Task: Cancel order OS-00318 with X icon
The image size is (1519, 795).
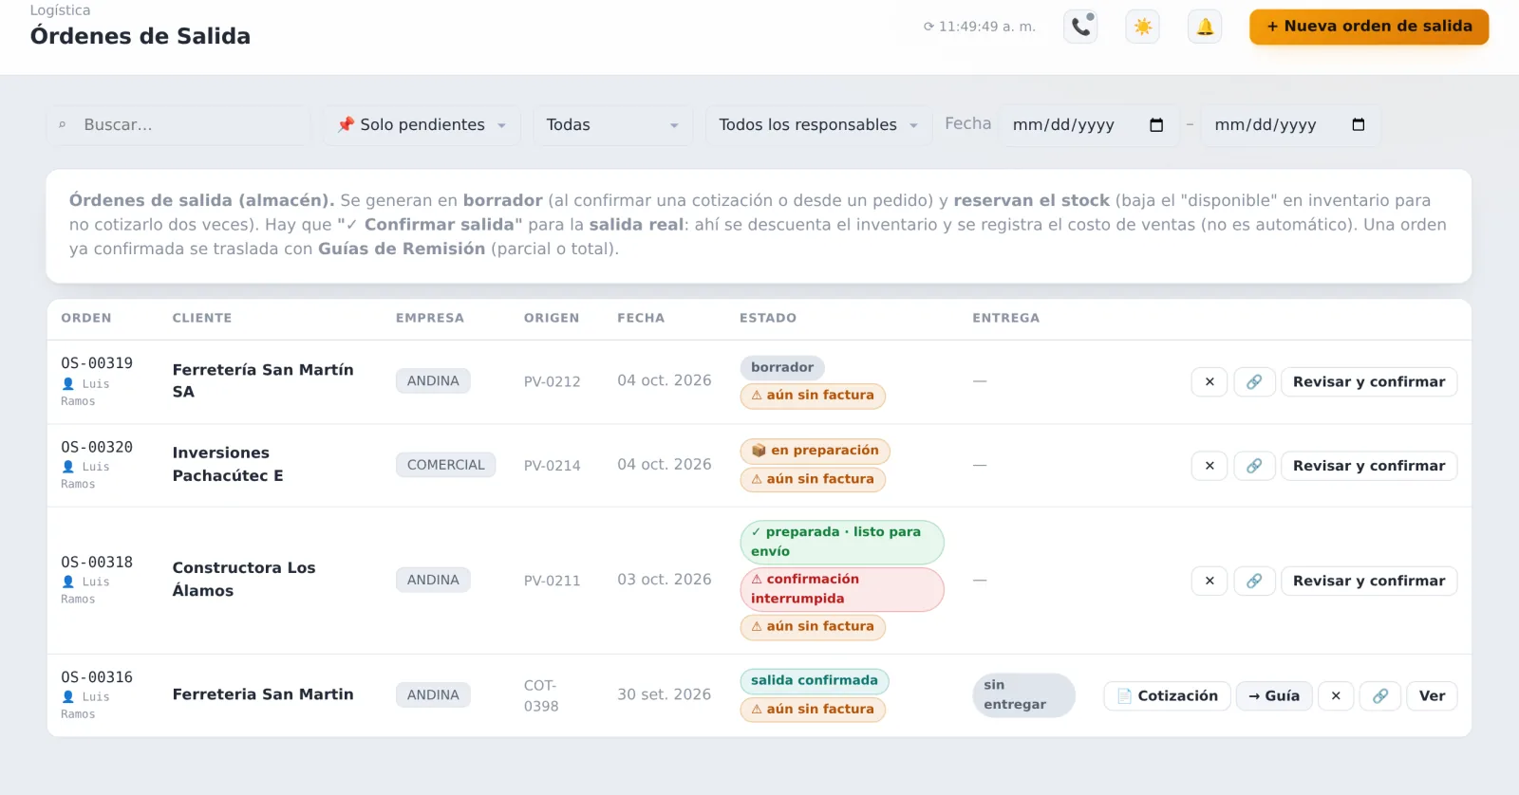Action: coord(1210,581)
